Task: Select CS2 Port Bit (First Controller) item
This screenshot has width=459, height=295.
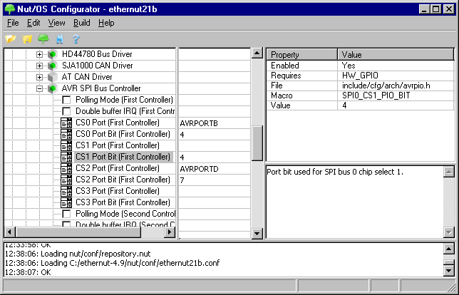Action: (123, 180)
